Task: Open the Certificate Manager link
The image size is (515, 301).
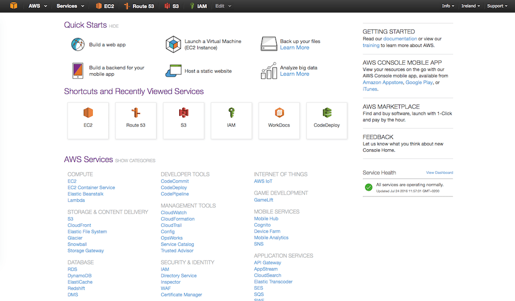Action: 181,294
